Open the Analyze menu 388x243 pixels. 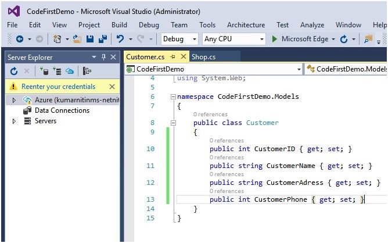(x=312, y=25)
